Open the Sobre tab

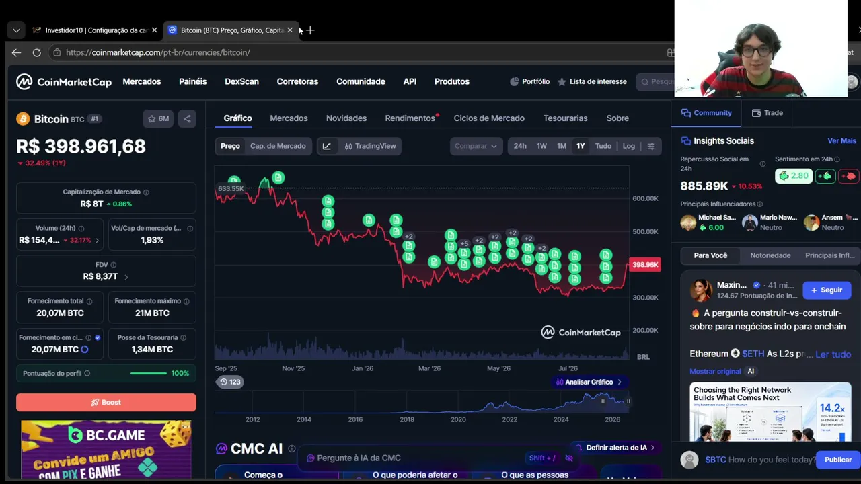coord(617,118)
